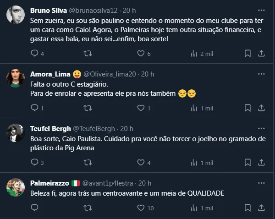Reply to Bruno Silva's tweet

(34, 53)
